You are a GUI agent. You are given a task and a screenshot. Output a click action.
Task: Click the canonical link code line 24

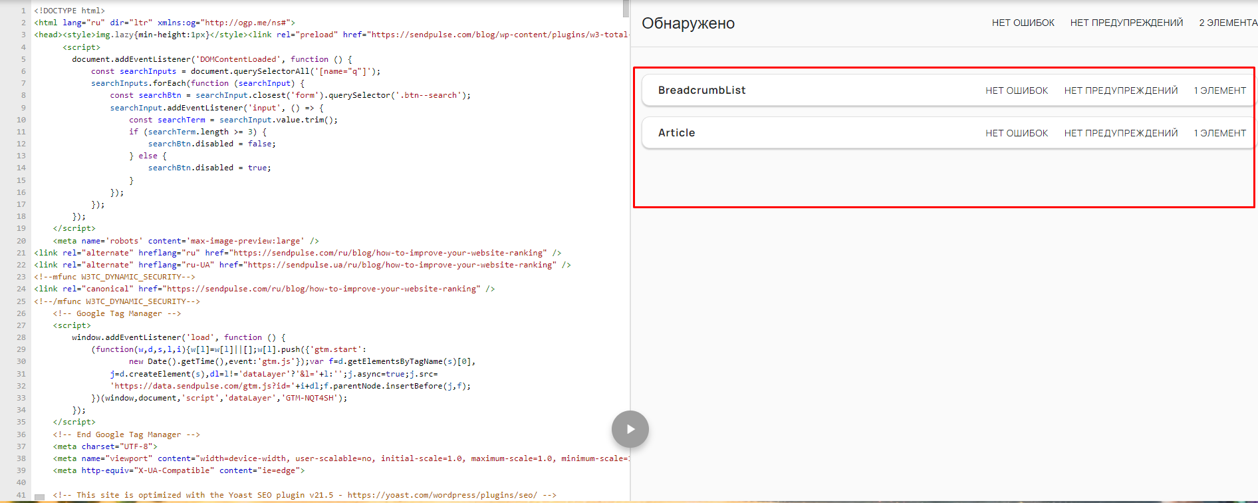point(265,289)
